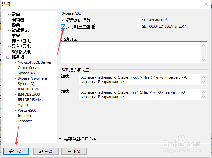Select Teradata server entry
This screenshot has width=212, height=158.
(x=25, y=121)
